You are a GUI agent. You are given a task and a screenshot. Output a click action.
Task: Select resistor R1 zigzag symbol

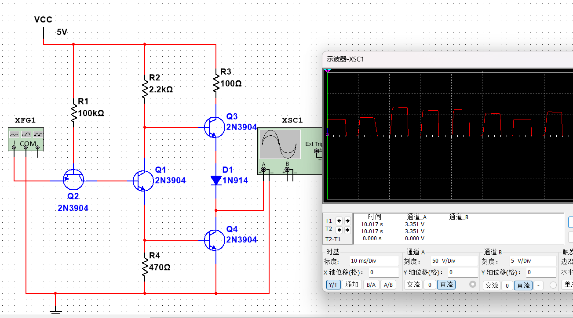[x=73, y=112]
